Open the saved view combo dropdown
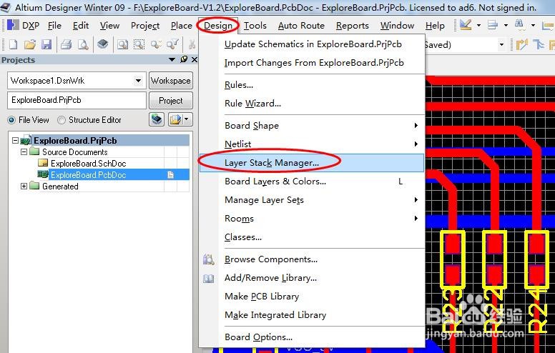555x353 pixels. tap(501, 45)
